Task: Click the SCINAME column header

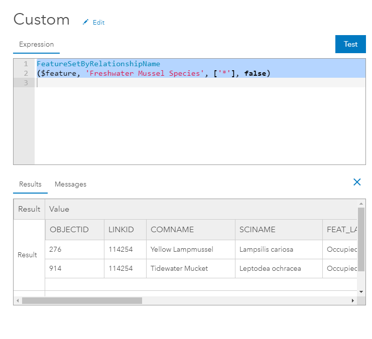Action: pos(258,230)
